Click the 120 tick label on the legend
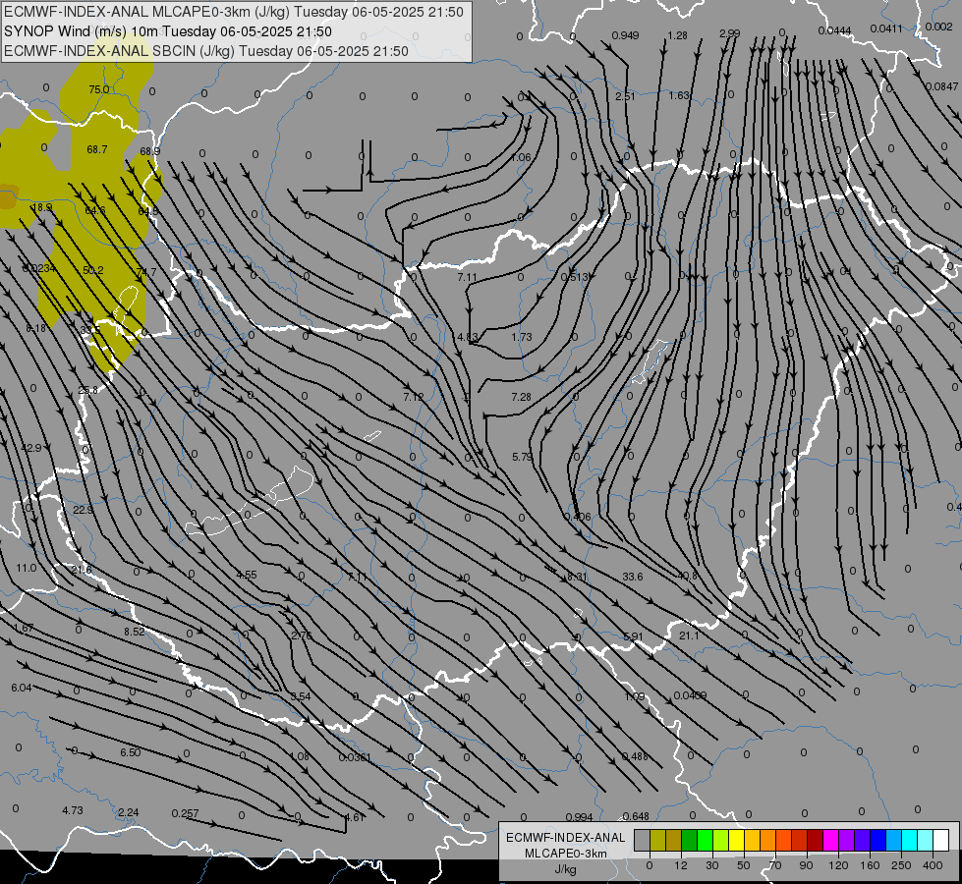This screenshot has height=884, width=962. coord(838,865)
